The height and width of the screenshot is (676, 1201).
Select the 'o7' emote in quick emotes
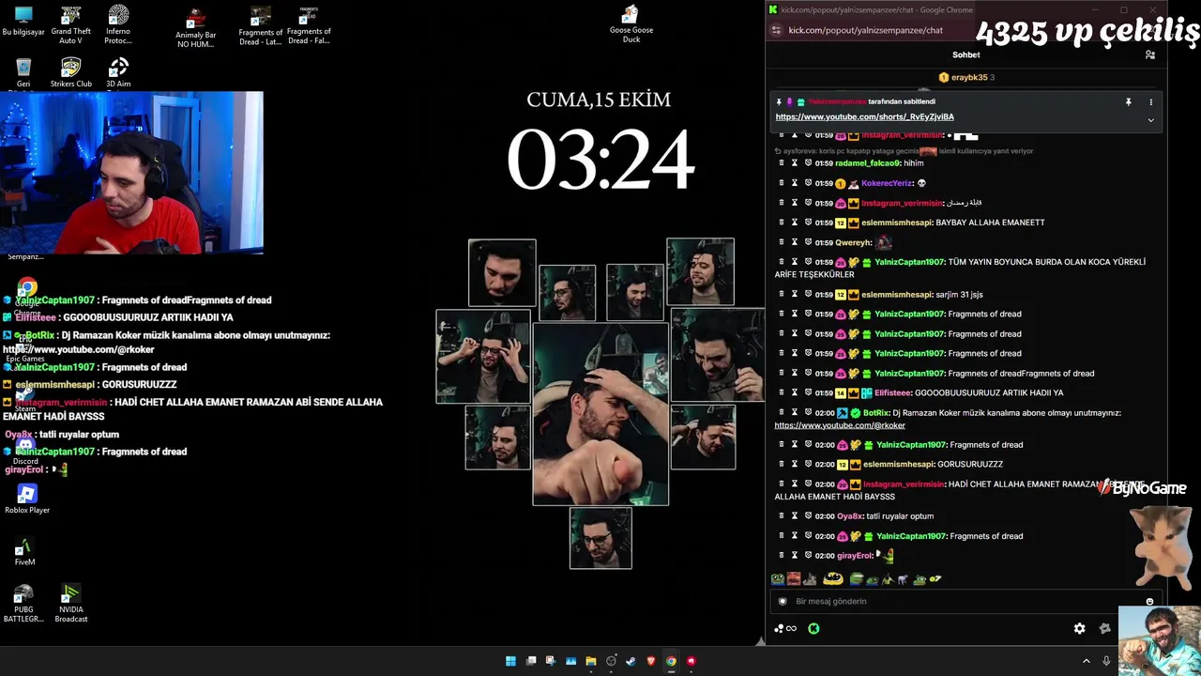coord(935,579)
